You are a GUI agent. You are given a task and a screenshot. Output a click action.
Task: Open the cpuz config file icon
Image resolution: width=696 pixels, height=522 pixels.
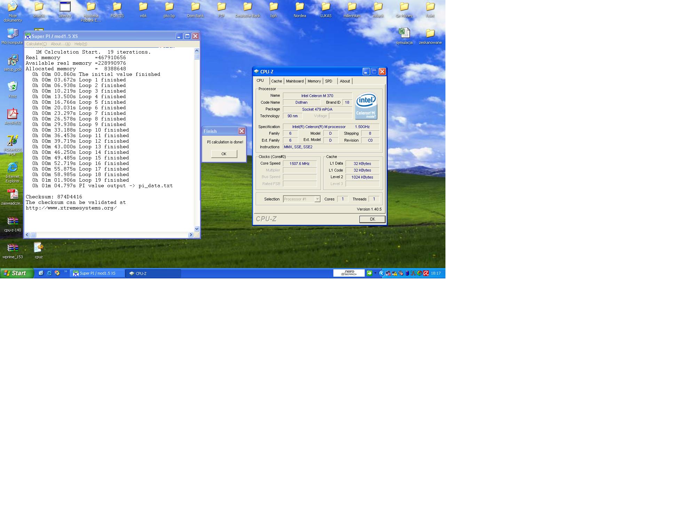click(39, 251)
